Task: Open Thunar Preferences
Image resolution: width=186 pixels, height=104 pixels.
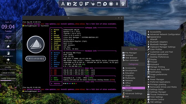Action: coord(164,95)
